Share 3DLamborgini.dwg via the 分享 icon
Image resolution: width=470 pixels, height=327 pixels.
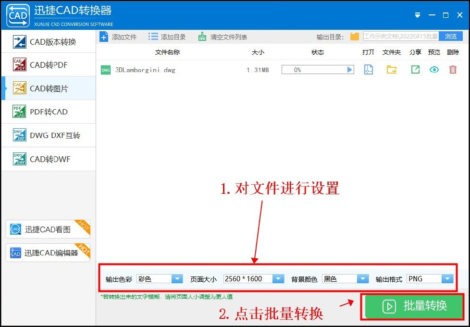(x=415, y=69)
